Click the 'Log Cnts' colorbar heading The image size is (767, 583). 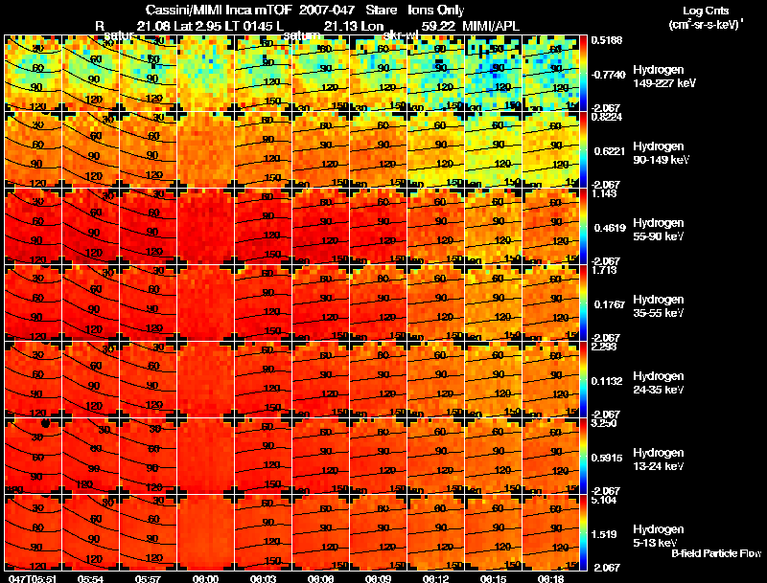tap(706, 11)
